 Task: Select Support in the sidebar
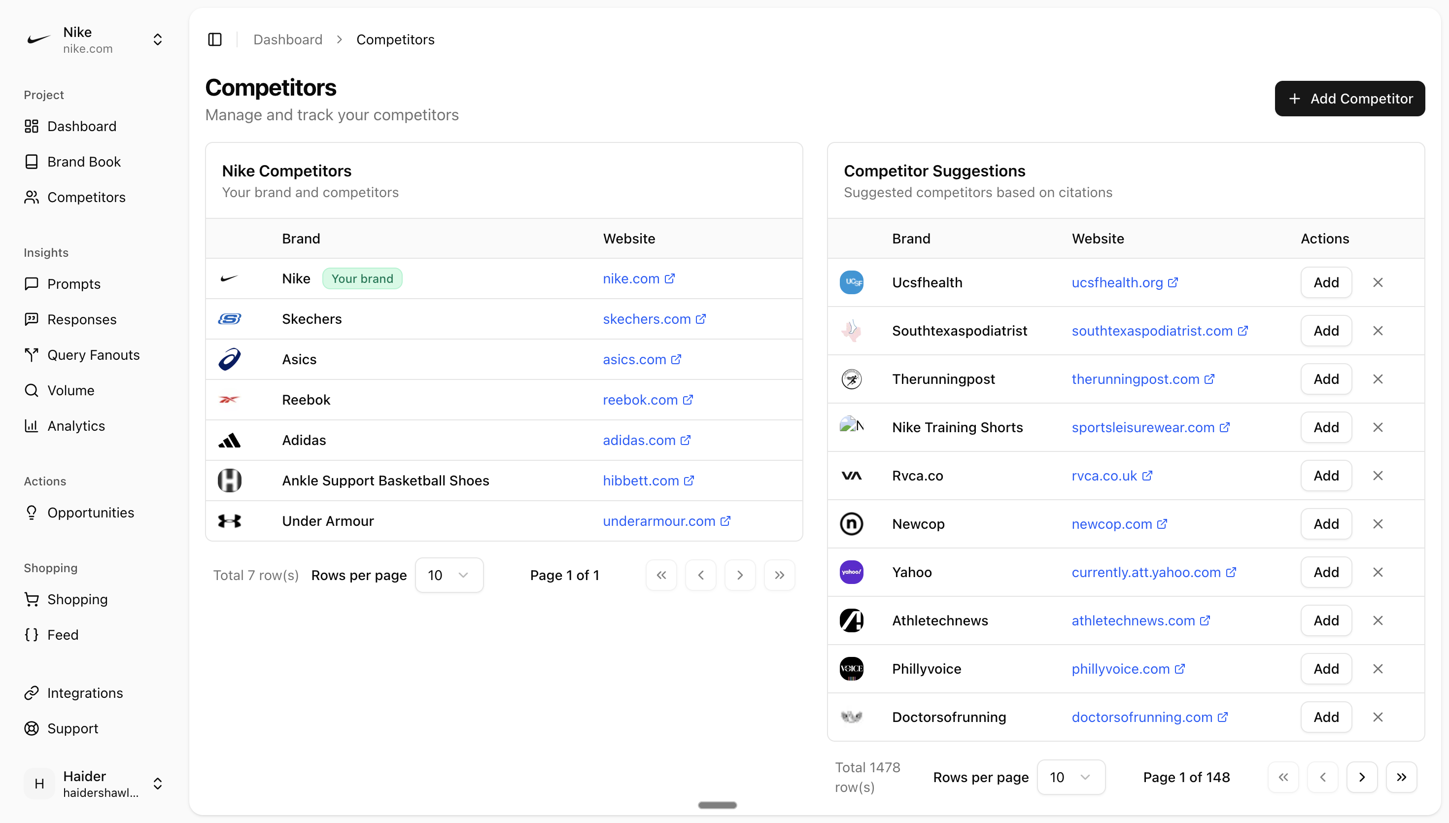(x=73, y=728)
